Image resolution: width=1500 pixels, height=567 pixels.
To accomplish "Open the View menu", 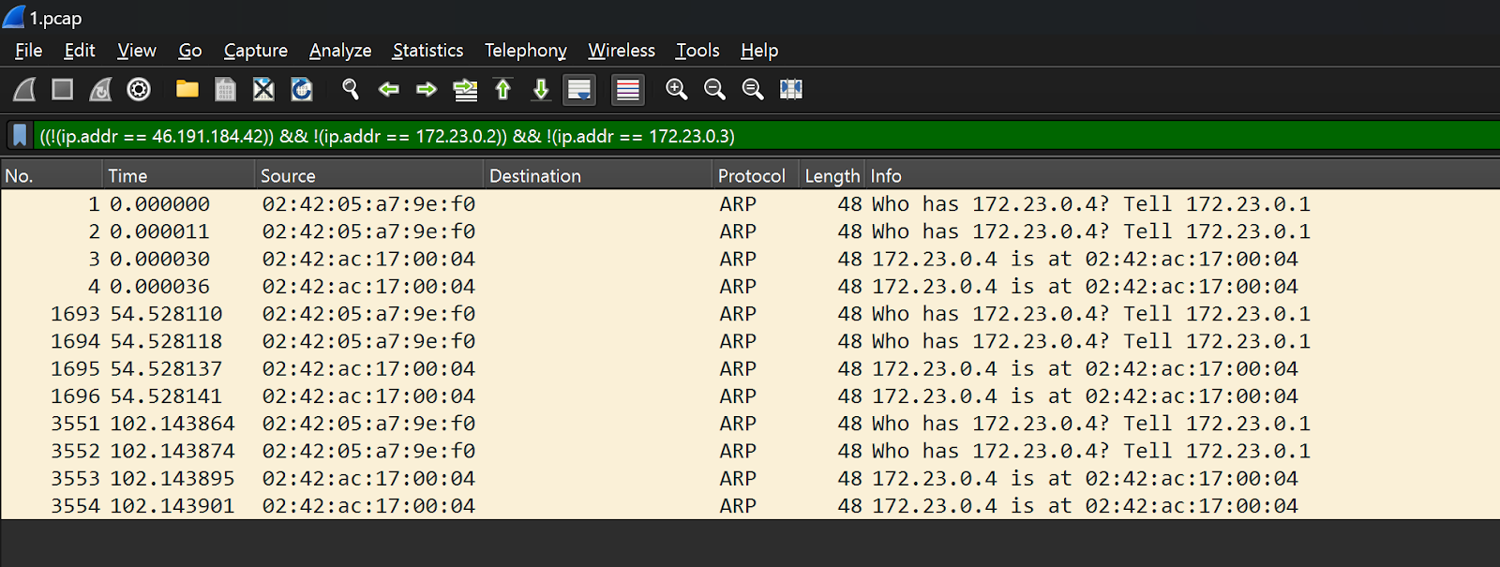I will point(137,51).
